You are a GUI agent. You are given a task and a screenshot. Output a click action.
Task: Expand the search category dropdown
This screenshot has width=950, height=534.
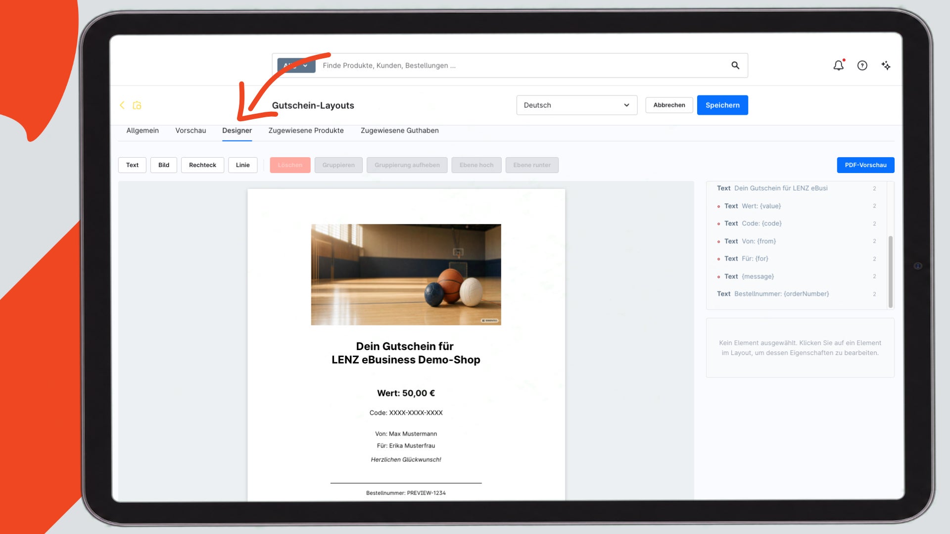pos(296,65)
